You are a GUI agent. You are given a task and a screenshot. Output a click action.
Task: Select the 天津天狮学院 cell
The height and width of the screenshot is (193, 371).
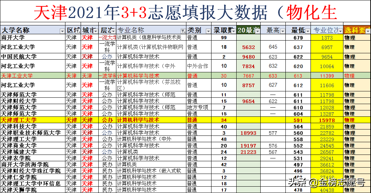coord(33,190)
